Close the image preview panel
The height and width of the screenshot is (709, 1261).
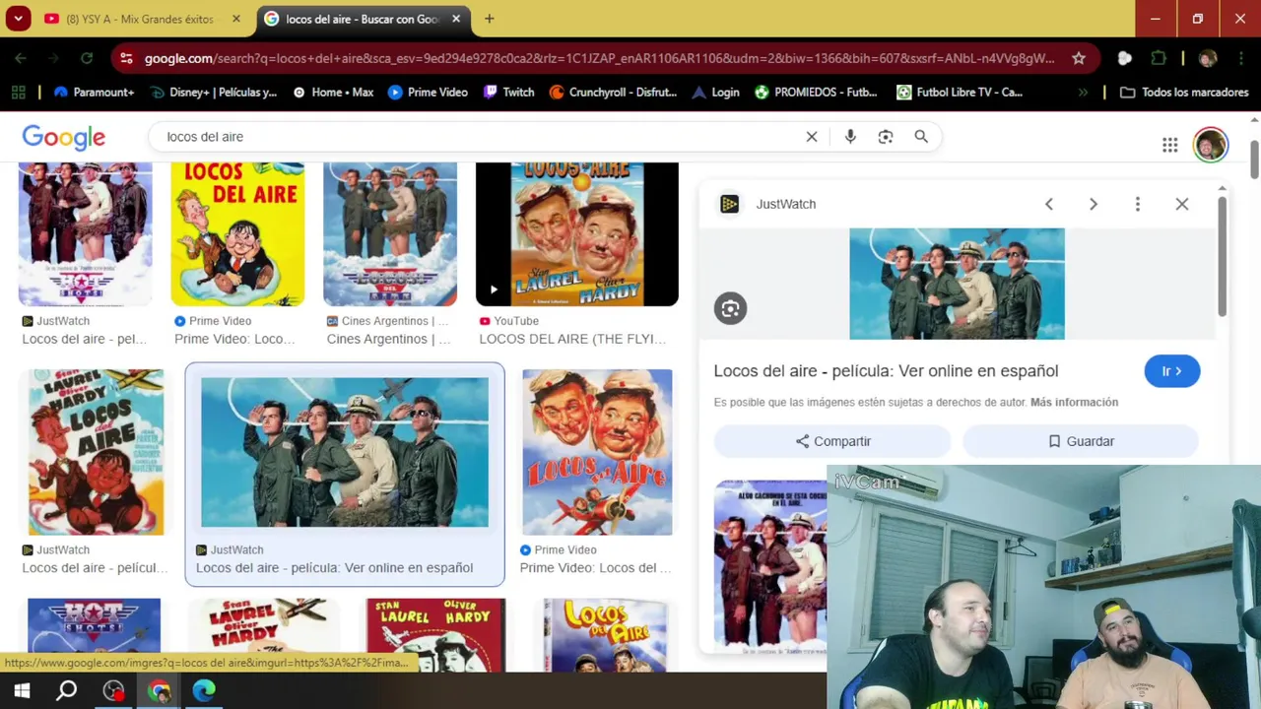click(1182, 204)
